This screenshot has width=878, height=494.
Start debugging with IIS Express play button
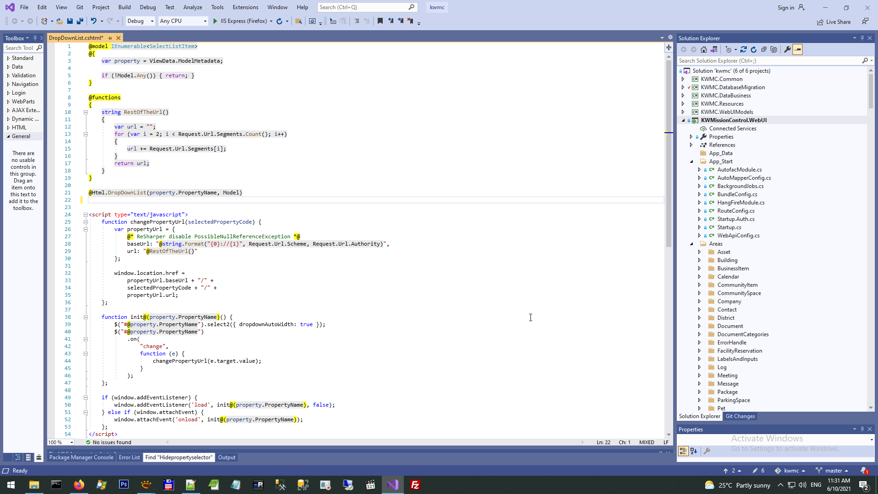point(215,21)
